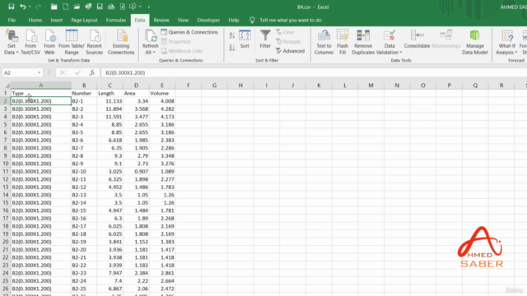Click Advanced filter options
Image resolution: width=527 pixels, height=296 pixels.
[x=290, y=51]
